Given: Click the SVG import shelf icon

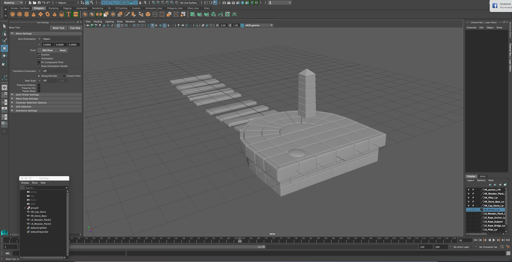Looking at the screenshot, I should [x=76, y=14].
